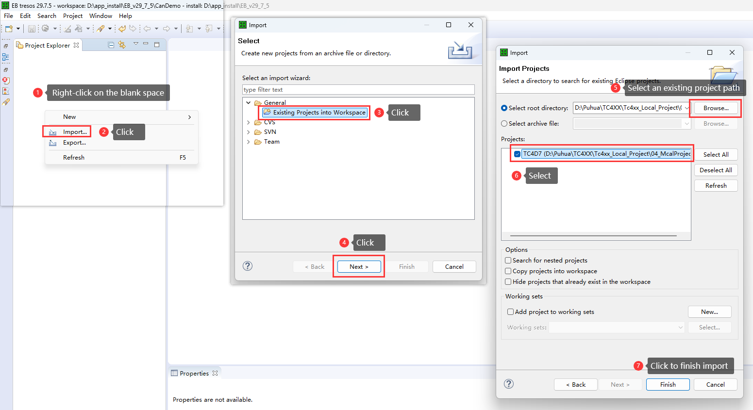Image resolution: width=753 pixels, height=410 pixels.
Task: Click Browse... next to root directory
Action: [716, 108]
